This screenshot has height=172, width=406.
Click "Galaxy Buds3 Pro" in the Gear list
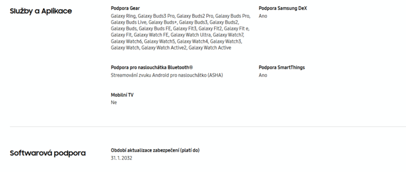click(157, 16)
